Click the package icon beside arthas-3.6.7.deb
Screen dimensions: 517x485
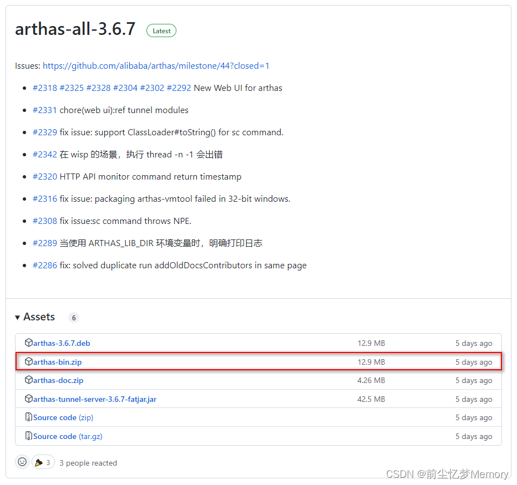(29, 343)
